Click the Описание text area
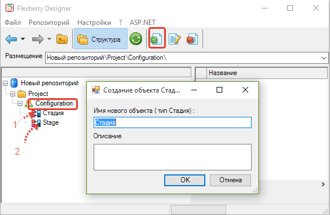This screenshot has height=215, width=330. (173, 157)
